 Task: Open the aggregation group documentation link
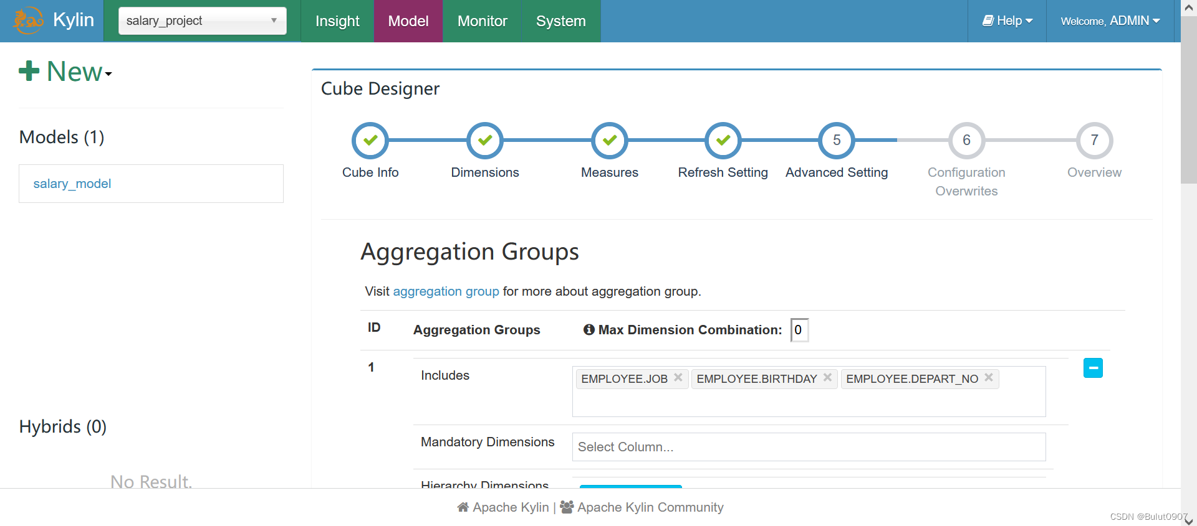tap(446, 291)
